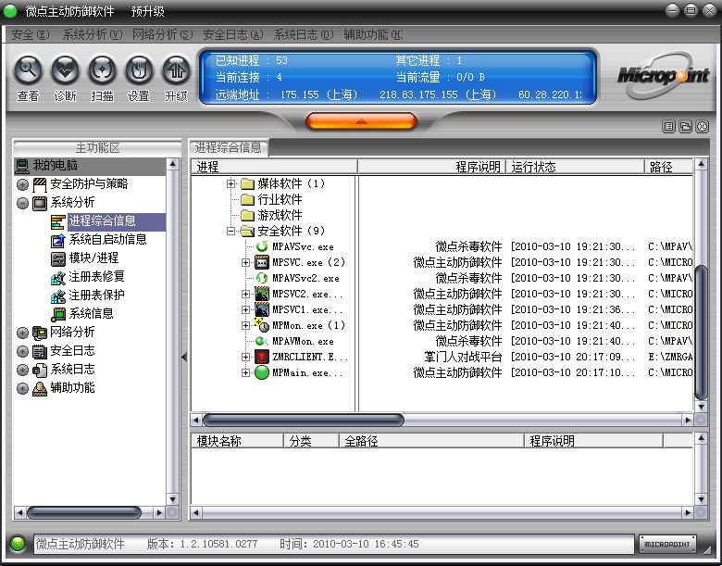This screenshot has width=722, height=566.
Task: Open the 网络分析(S) menu
Action: pos(163,34)
